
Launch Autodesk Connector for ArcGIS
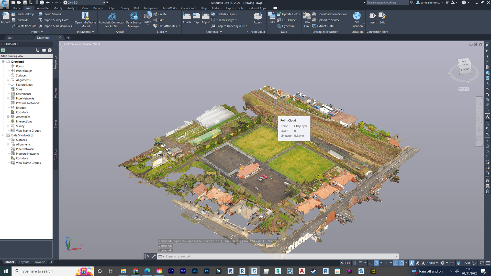coord(112,20)
